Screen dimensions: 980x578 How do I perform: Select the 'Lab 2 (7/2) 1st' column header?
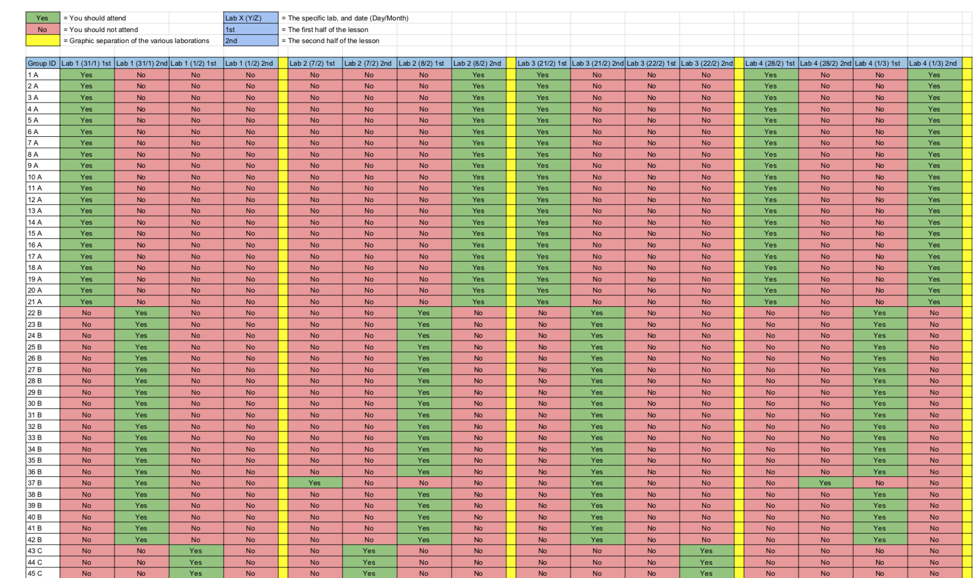pyautogui.click(x=315, y=63)
